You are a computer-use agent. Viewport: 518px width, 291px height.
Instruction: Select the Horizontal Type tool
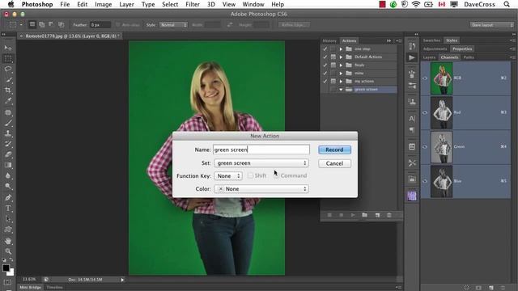tap(8, 209)
